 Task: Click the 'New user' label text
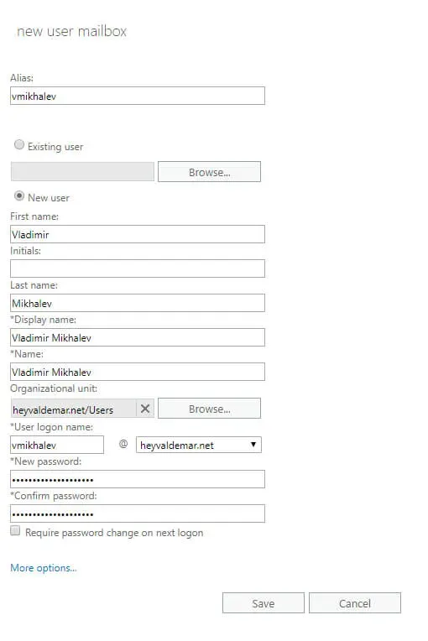point(48,198)
